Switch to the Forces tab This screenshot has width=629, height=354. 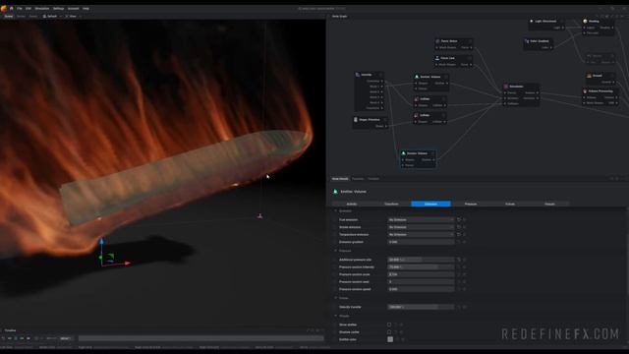510,204
